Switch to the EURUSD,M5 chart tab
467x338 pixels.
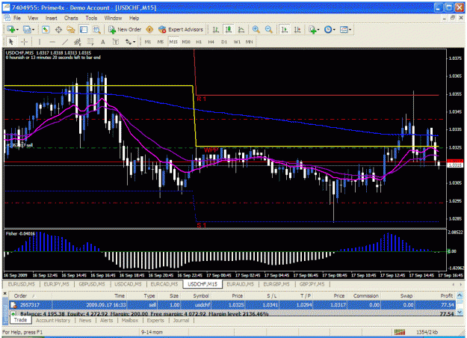pos(22,284)
